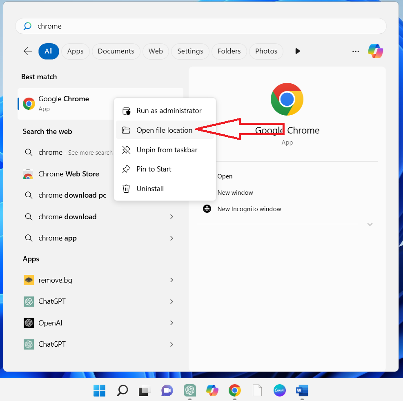
Task: Switch to the Photos filter tab
Action: (x=266, y=51)
